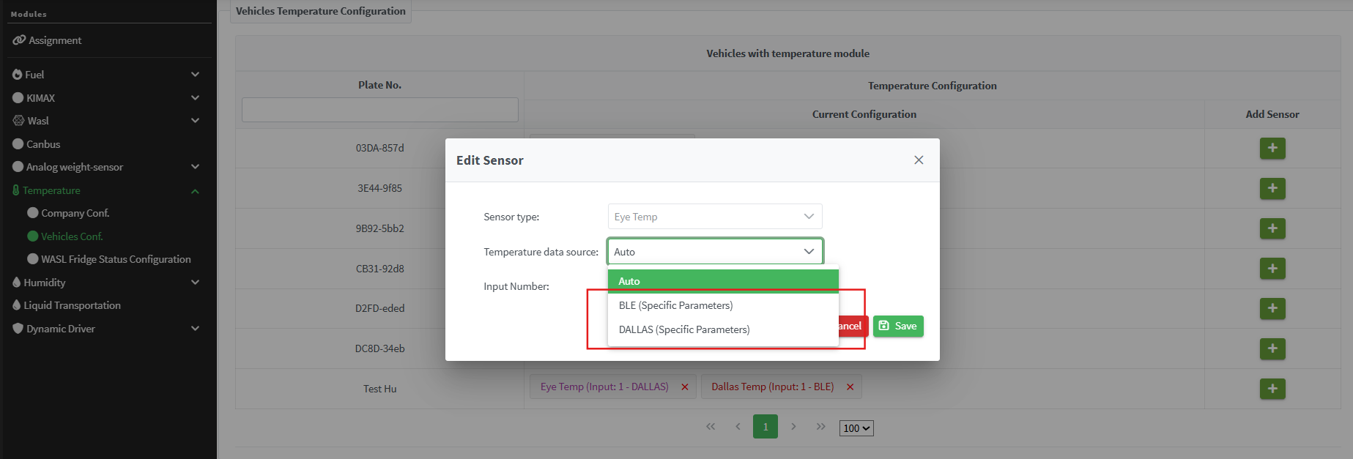Open the Sensor type dropdown

click(714, 217)
